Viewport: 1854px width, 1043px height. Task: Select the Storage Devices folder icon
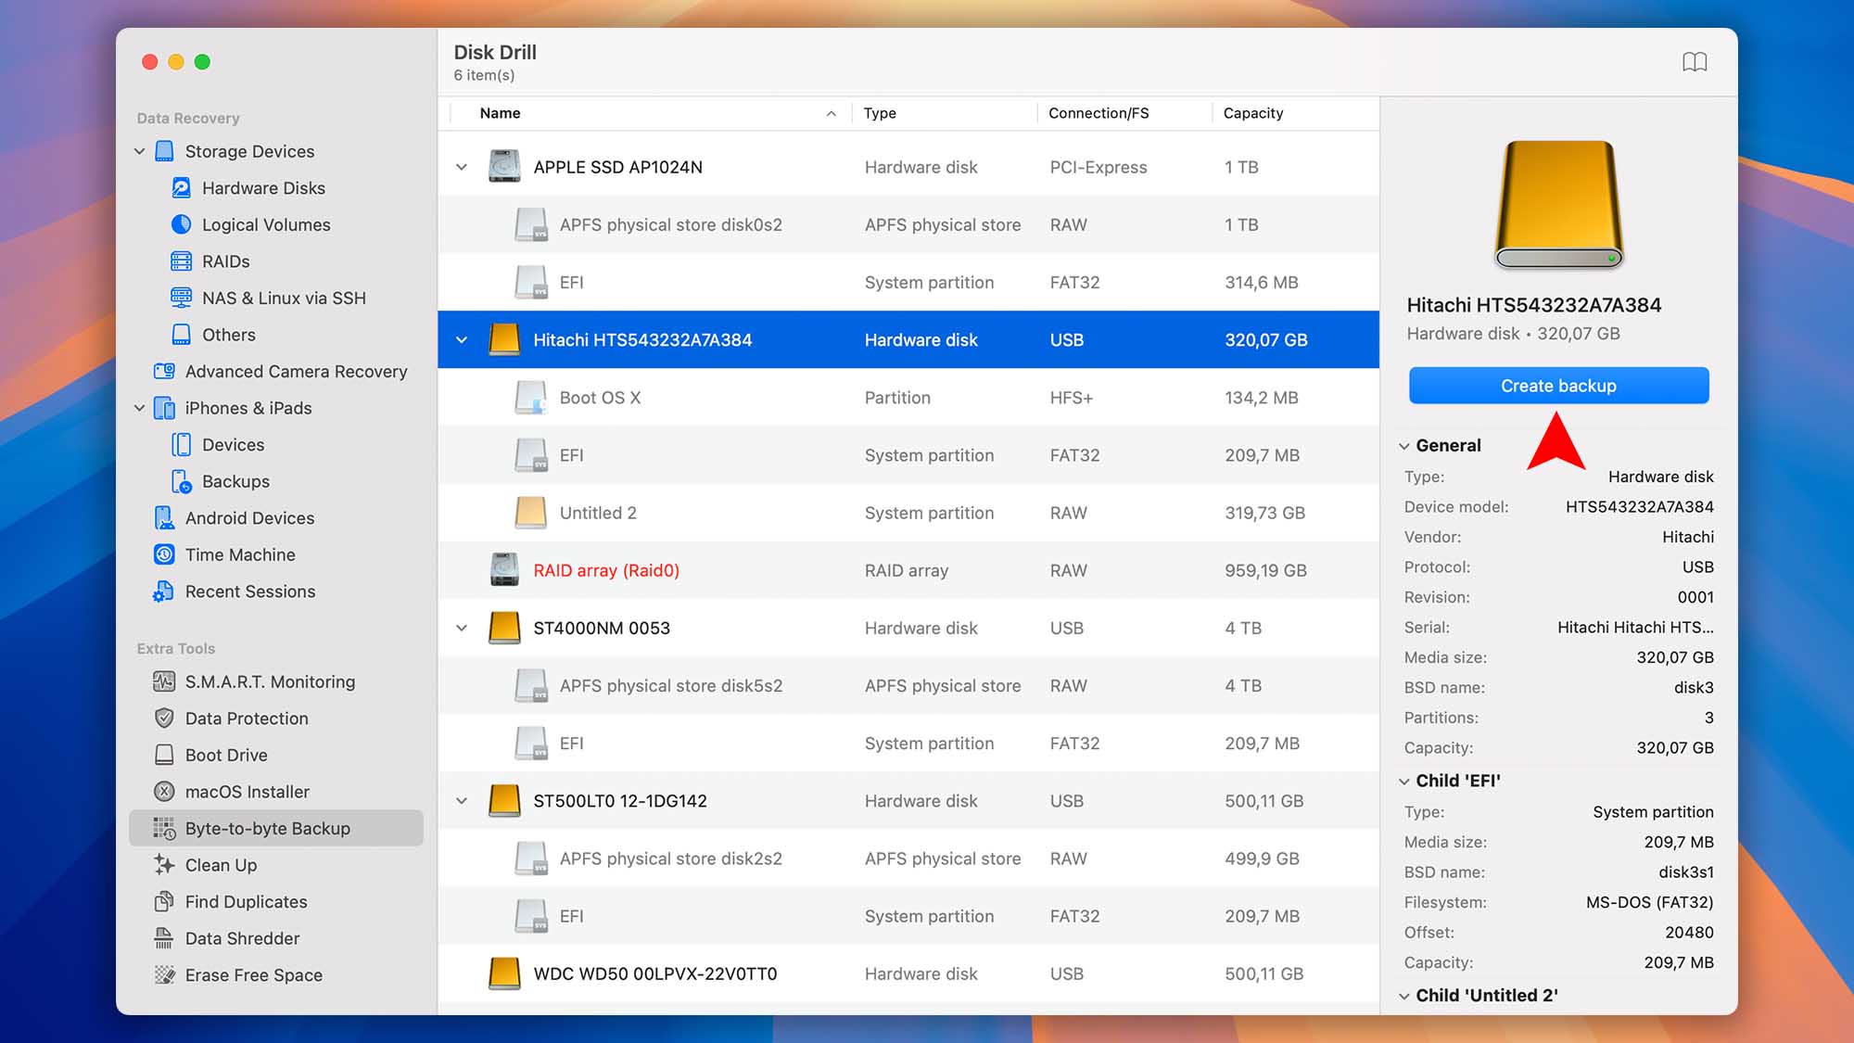[x=164, y=151]
